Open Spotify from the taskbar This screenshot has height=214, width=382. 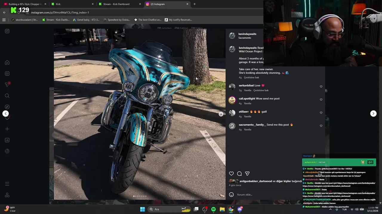coord(213,209)
